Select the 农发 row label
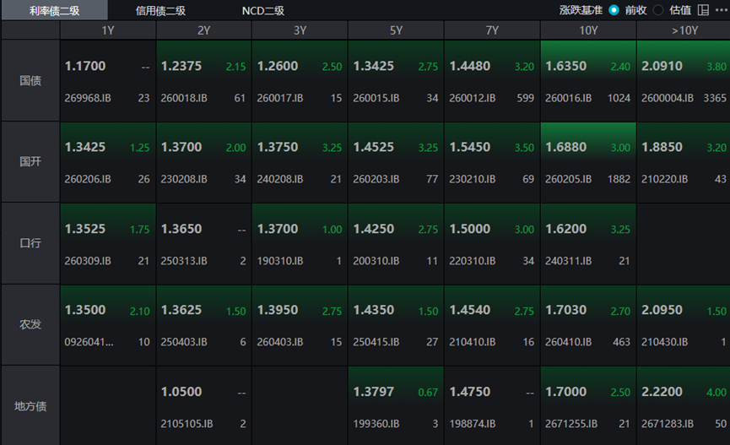 pos(30,324)
